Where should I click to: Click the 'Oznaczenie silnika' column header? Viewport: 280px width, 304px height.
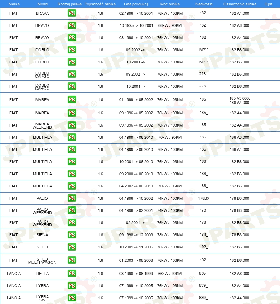pyautogui.click(x=240, y=4)
